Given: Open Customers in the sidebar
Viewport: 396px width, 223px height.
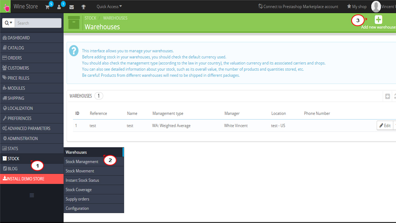Looking at the screenshot, I should coord(32,68).
